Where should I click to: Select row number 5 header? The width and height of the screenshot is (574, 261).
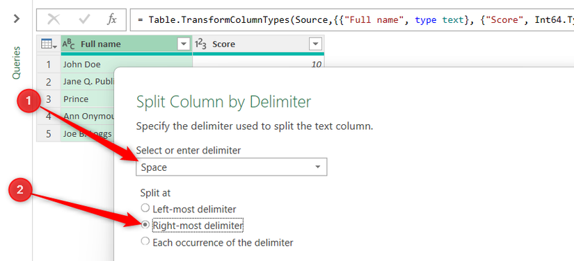[x=48, y=133]
